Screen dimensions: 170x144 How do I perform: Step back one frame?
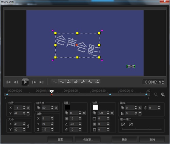[16, 82]
